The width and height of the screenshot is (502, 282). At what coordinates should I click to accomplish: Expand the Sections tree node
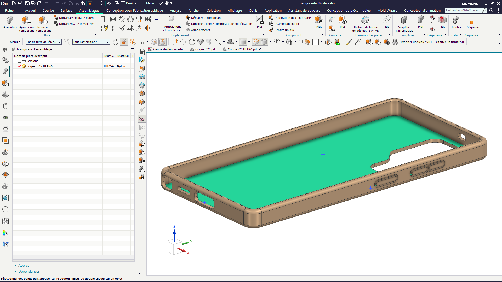pyautogui.click(x=15, y=61)
